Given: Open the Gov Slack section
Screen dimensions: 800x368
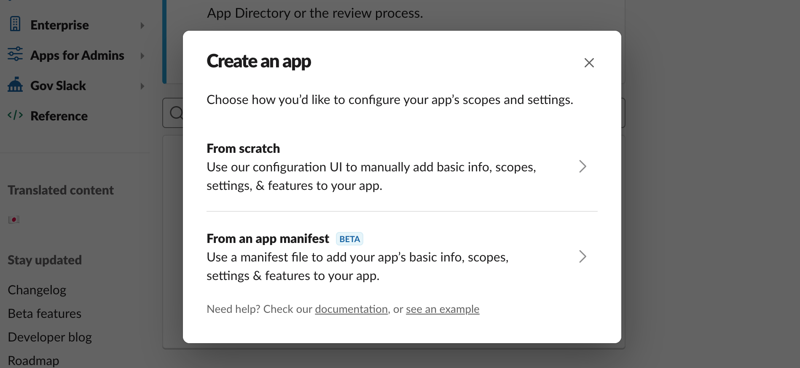Looking at the screenshot, I should [58, 86].
